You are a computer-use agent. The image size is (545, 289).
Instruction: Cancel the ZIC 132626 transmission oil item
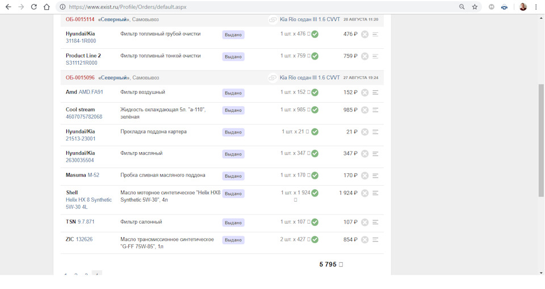click(x=364, y=240)
